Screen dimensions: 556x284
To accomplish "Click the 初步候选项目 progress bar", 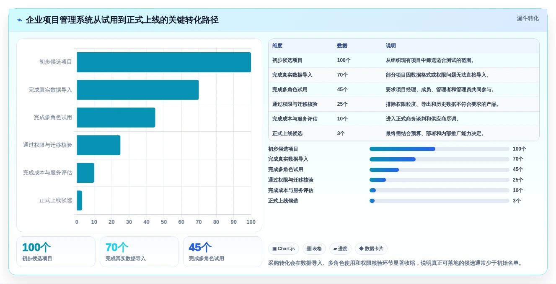I will 440,149.
